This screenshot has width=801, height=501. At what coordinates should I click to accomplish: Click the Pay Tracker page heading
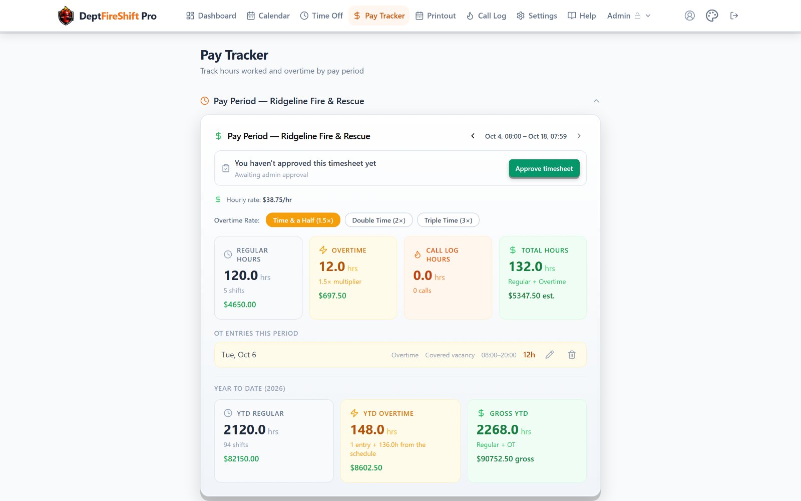click(234, 55)
